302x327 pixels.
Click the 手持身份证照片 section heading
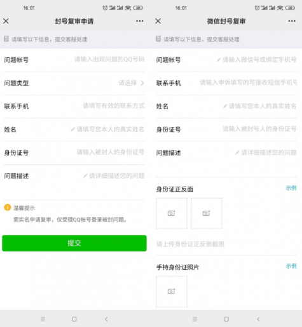[177, 267]
